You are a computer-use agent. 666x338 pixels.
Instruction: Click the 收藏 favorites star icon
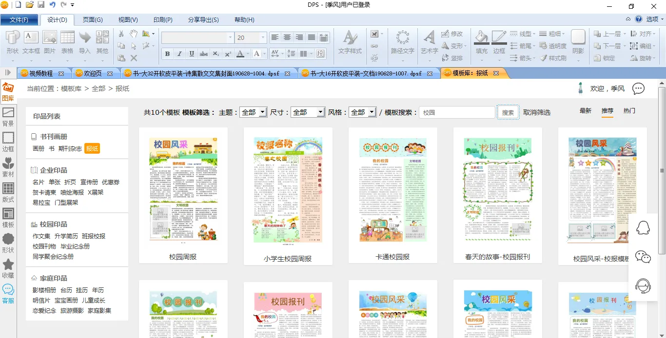tap(8, 268)
